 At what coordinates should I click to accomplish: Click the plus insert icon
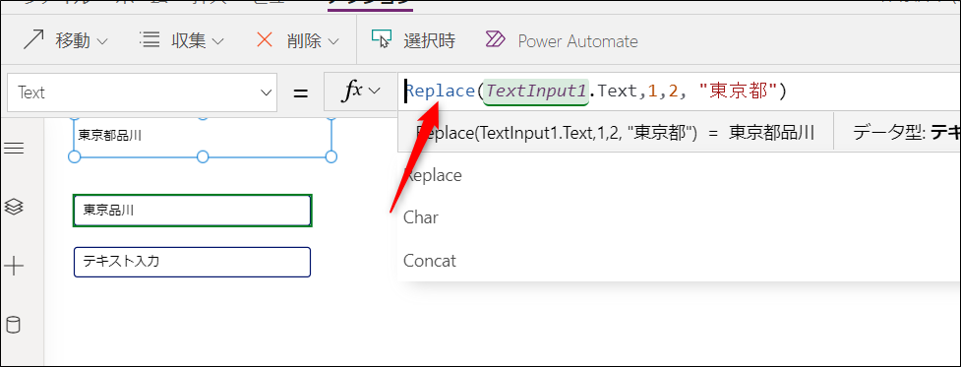(x=14, y=266)
